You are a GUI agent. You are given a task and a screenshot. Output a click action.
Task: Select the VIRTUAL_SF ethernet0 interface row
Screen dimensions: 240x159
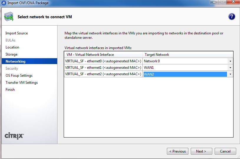[103, 61]
